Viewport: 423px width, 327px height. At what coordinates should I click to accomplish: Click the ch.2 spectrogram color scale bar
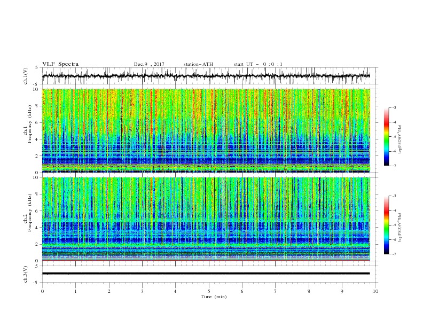pyautogui.click(x=387, y=225)
